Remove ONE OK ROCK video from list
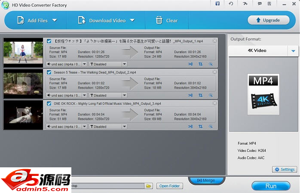This screenshot has width=300, height=193. point(214,103)
